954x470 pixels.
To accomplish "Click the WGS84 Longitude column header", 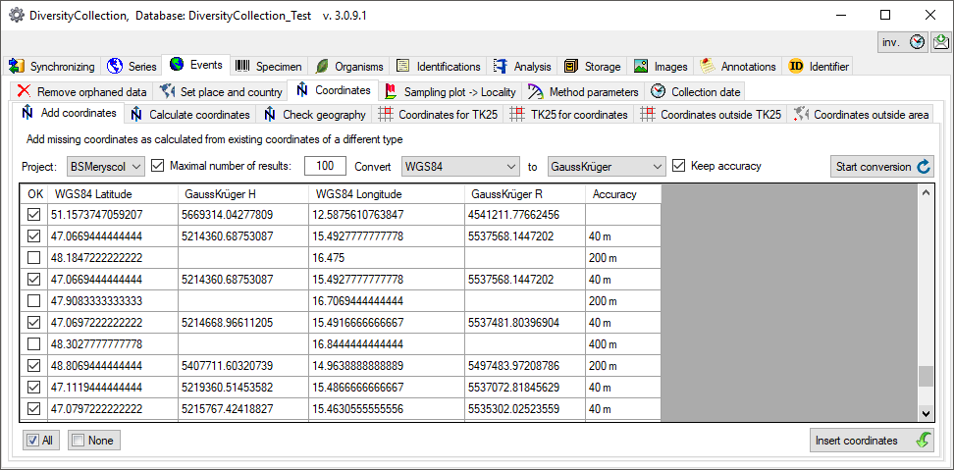I will 386,194.
